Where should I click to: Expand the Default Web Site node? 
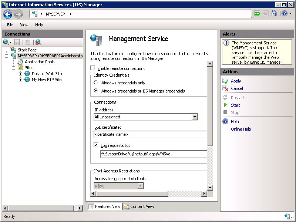[x=21, y=73]
